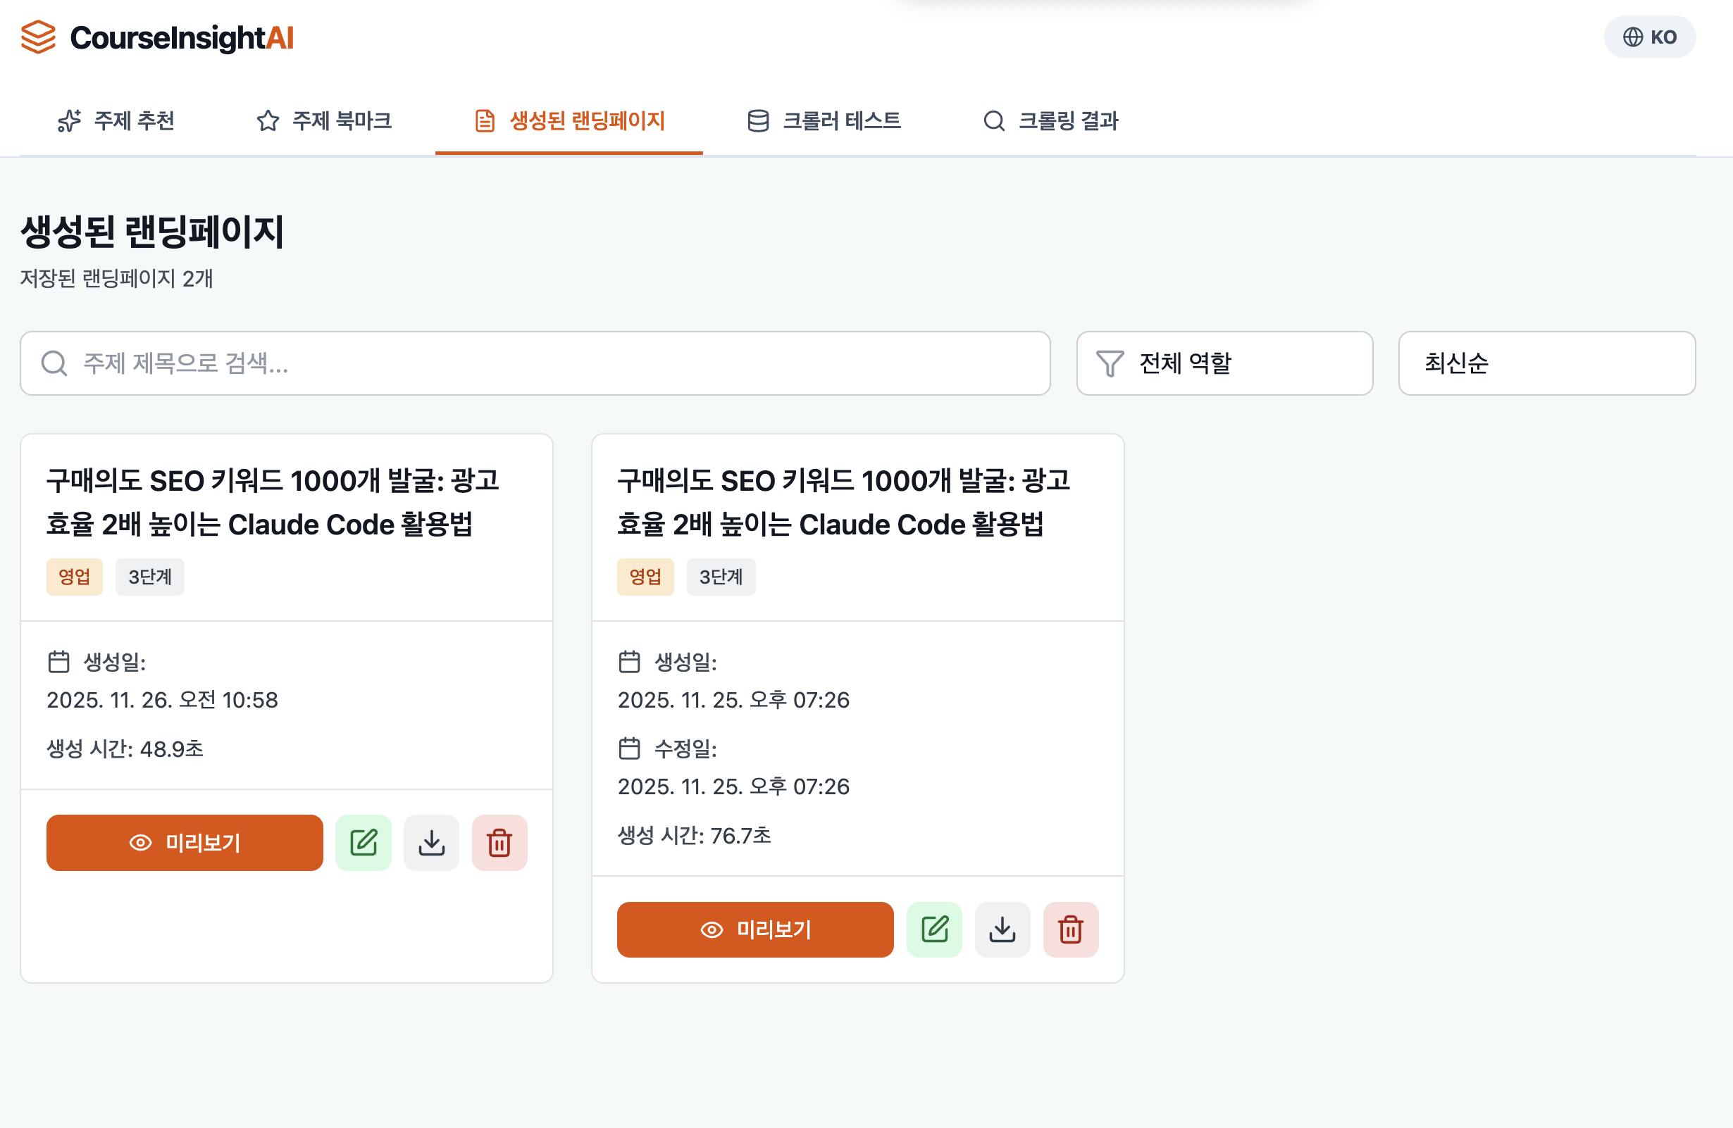Select the 생성된 랜딩페이지 tab
Screen dimensions: 1733x1128
pyautogui.click(x=569, y=121)
